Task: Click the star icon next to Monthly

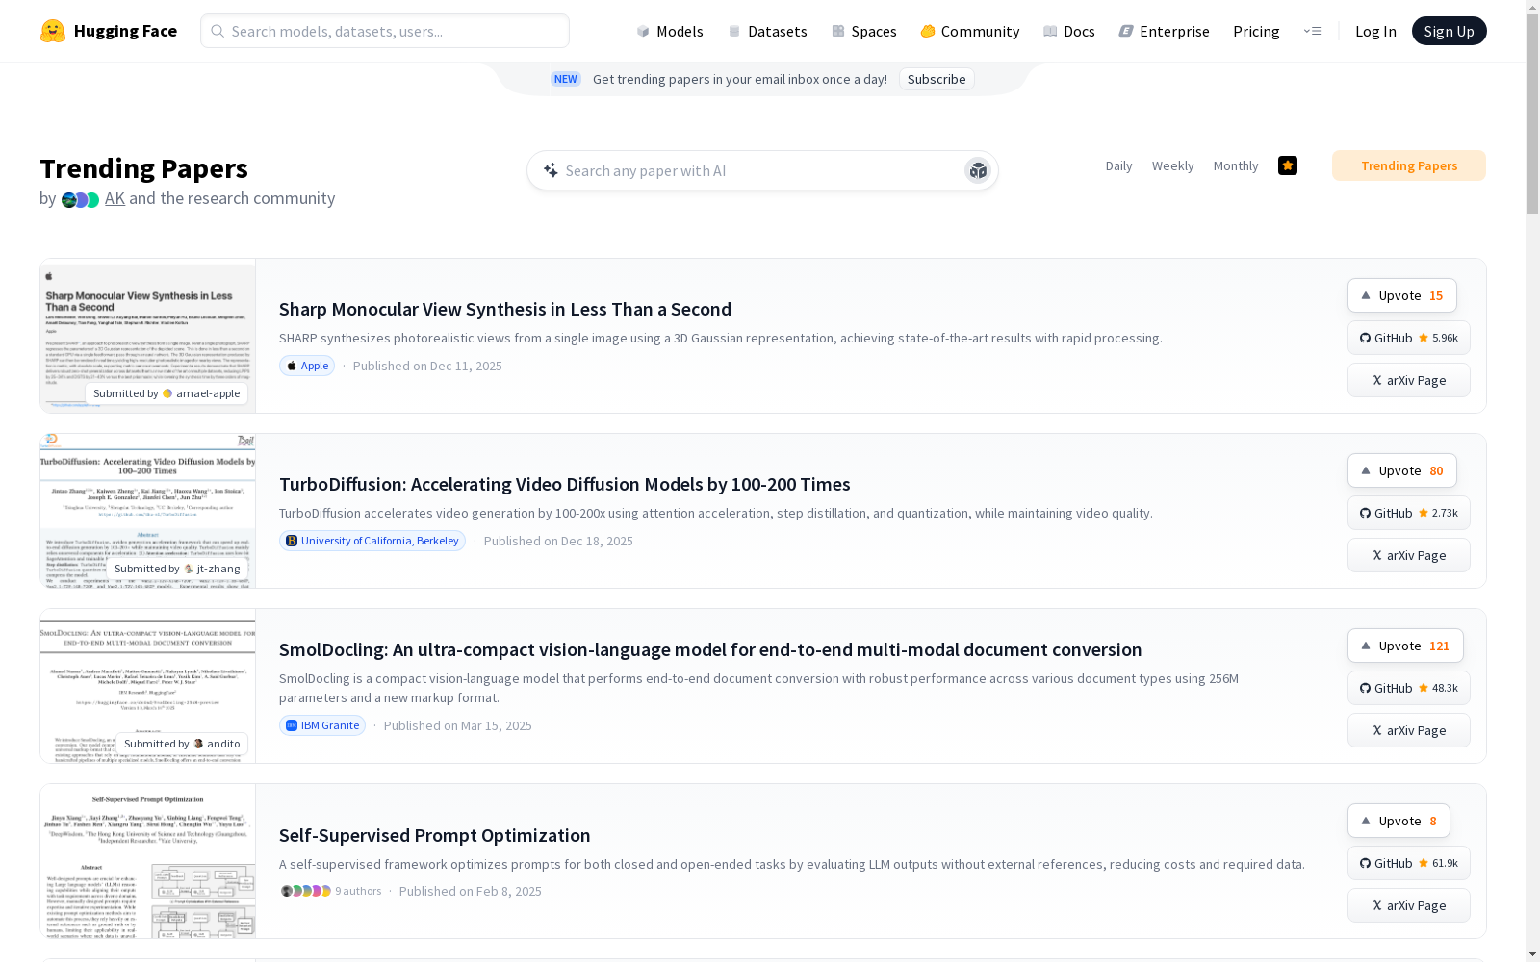Action: (1288, 165)
